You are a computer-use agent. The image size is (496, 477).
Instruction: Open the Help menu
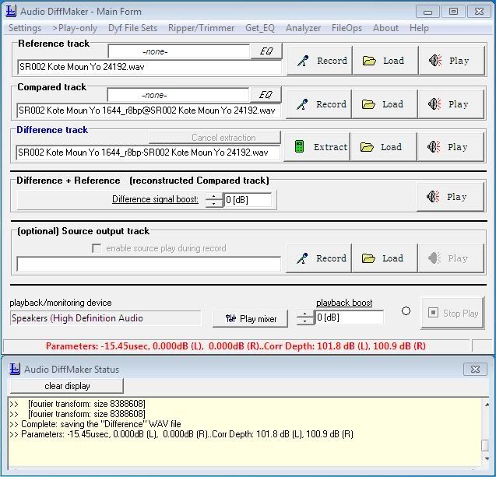point(419,28)
